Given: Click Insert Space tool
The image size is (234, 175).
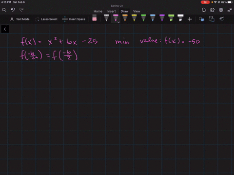Looking at the screenshot, I should pos(74,19).
